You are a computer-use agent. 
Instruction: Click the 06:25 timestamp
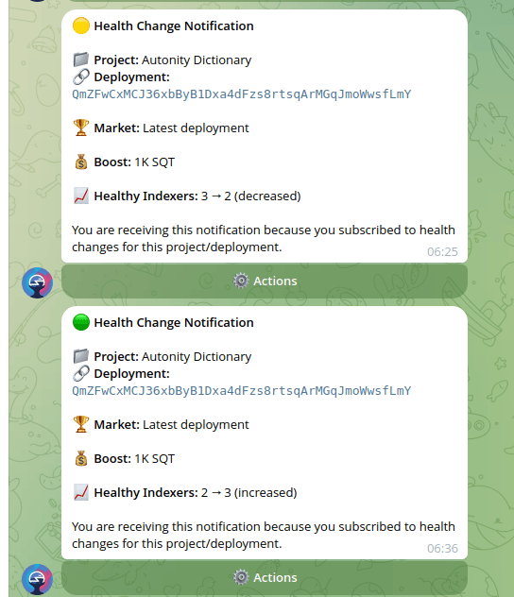click(x=442, y=251)
